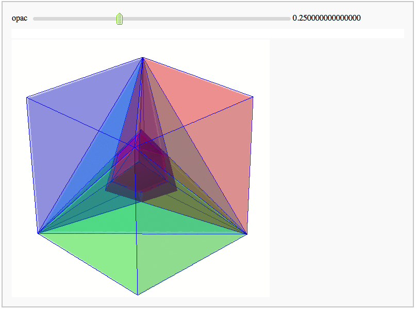Click the opac slider track left of handle

pos(72,19)
